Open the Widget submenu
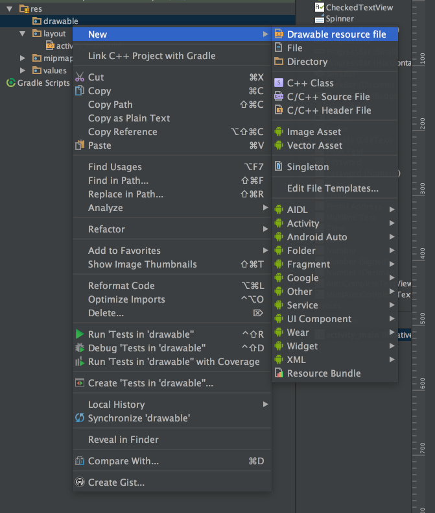 (x=335, y=346)
